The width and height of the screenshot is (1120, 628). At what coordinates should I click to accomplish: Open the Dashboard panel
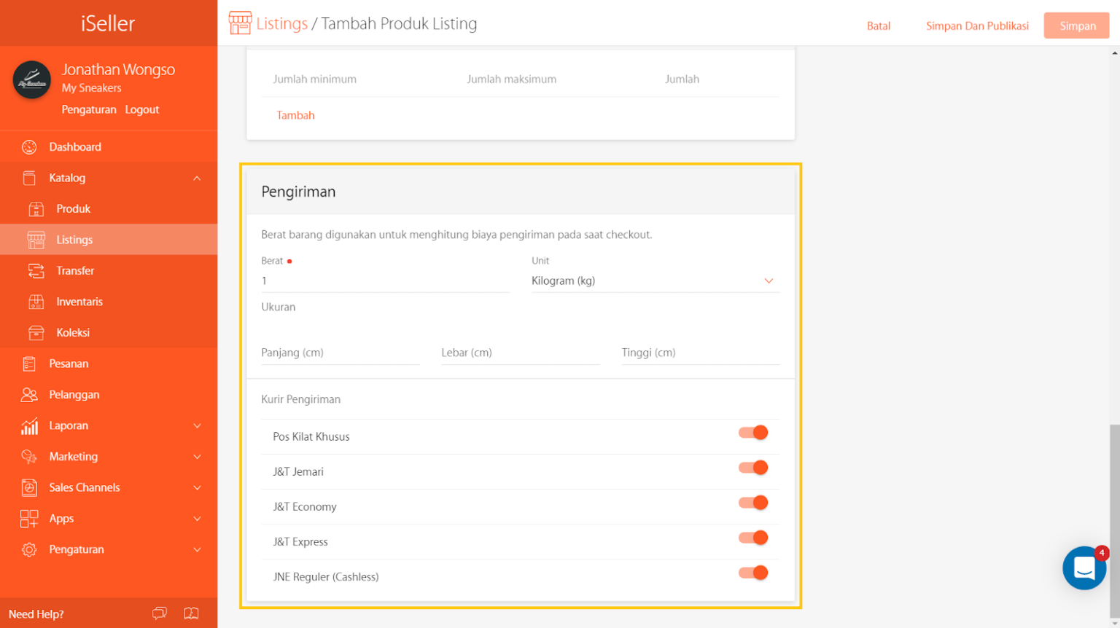[x=29, y=146]
